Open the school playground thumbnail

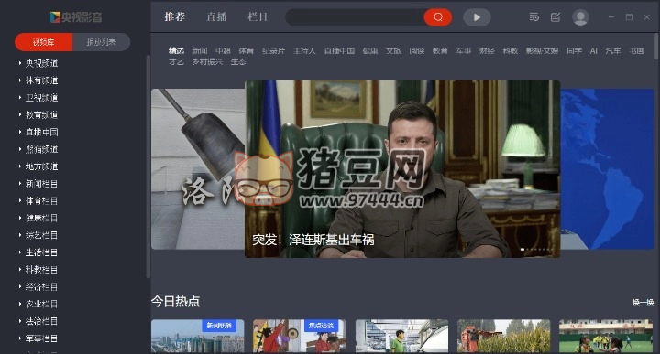606,336
